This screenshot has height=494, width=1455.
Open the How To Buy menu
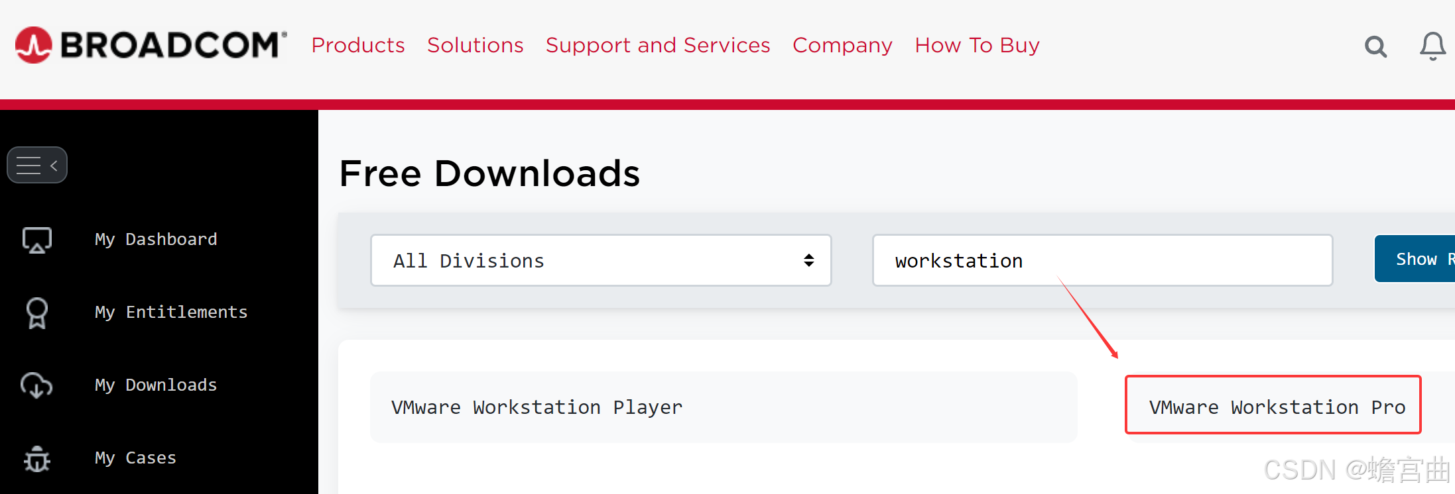pos(977,45)
